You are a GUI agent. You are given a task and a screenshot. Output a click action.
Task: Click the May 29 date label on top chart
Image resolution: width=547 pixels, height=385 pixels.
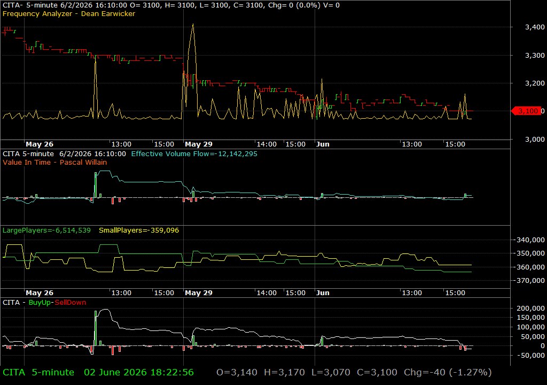[199, 144]
